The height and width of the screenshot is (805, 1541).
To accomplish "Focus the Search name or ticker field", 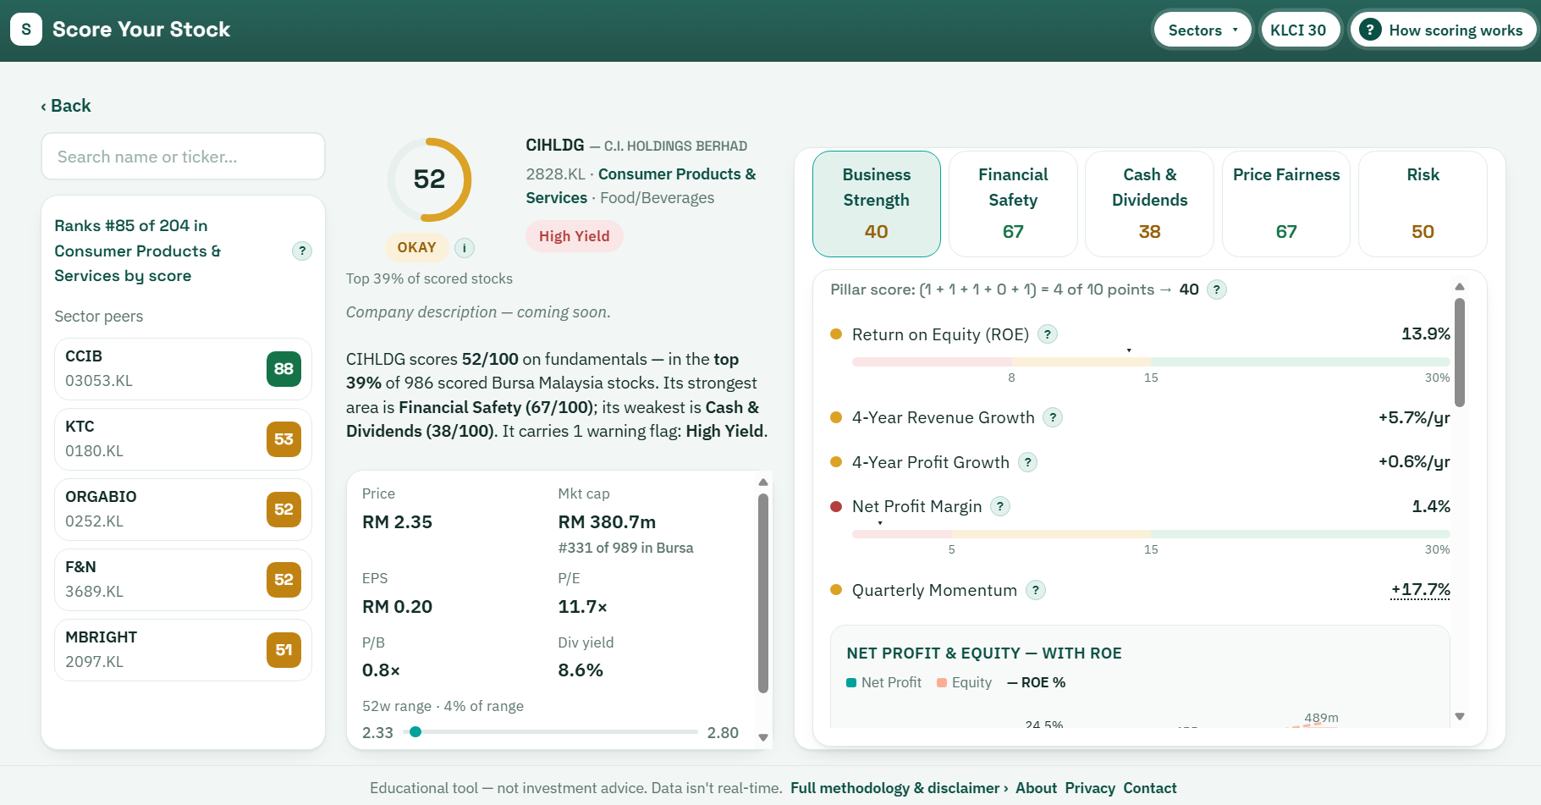I will coord(183,157).
